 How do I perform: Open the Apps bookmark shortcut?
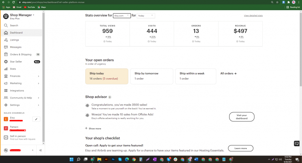pos(6,7)
